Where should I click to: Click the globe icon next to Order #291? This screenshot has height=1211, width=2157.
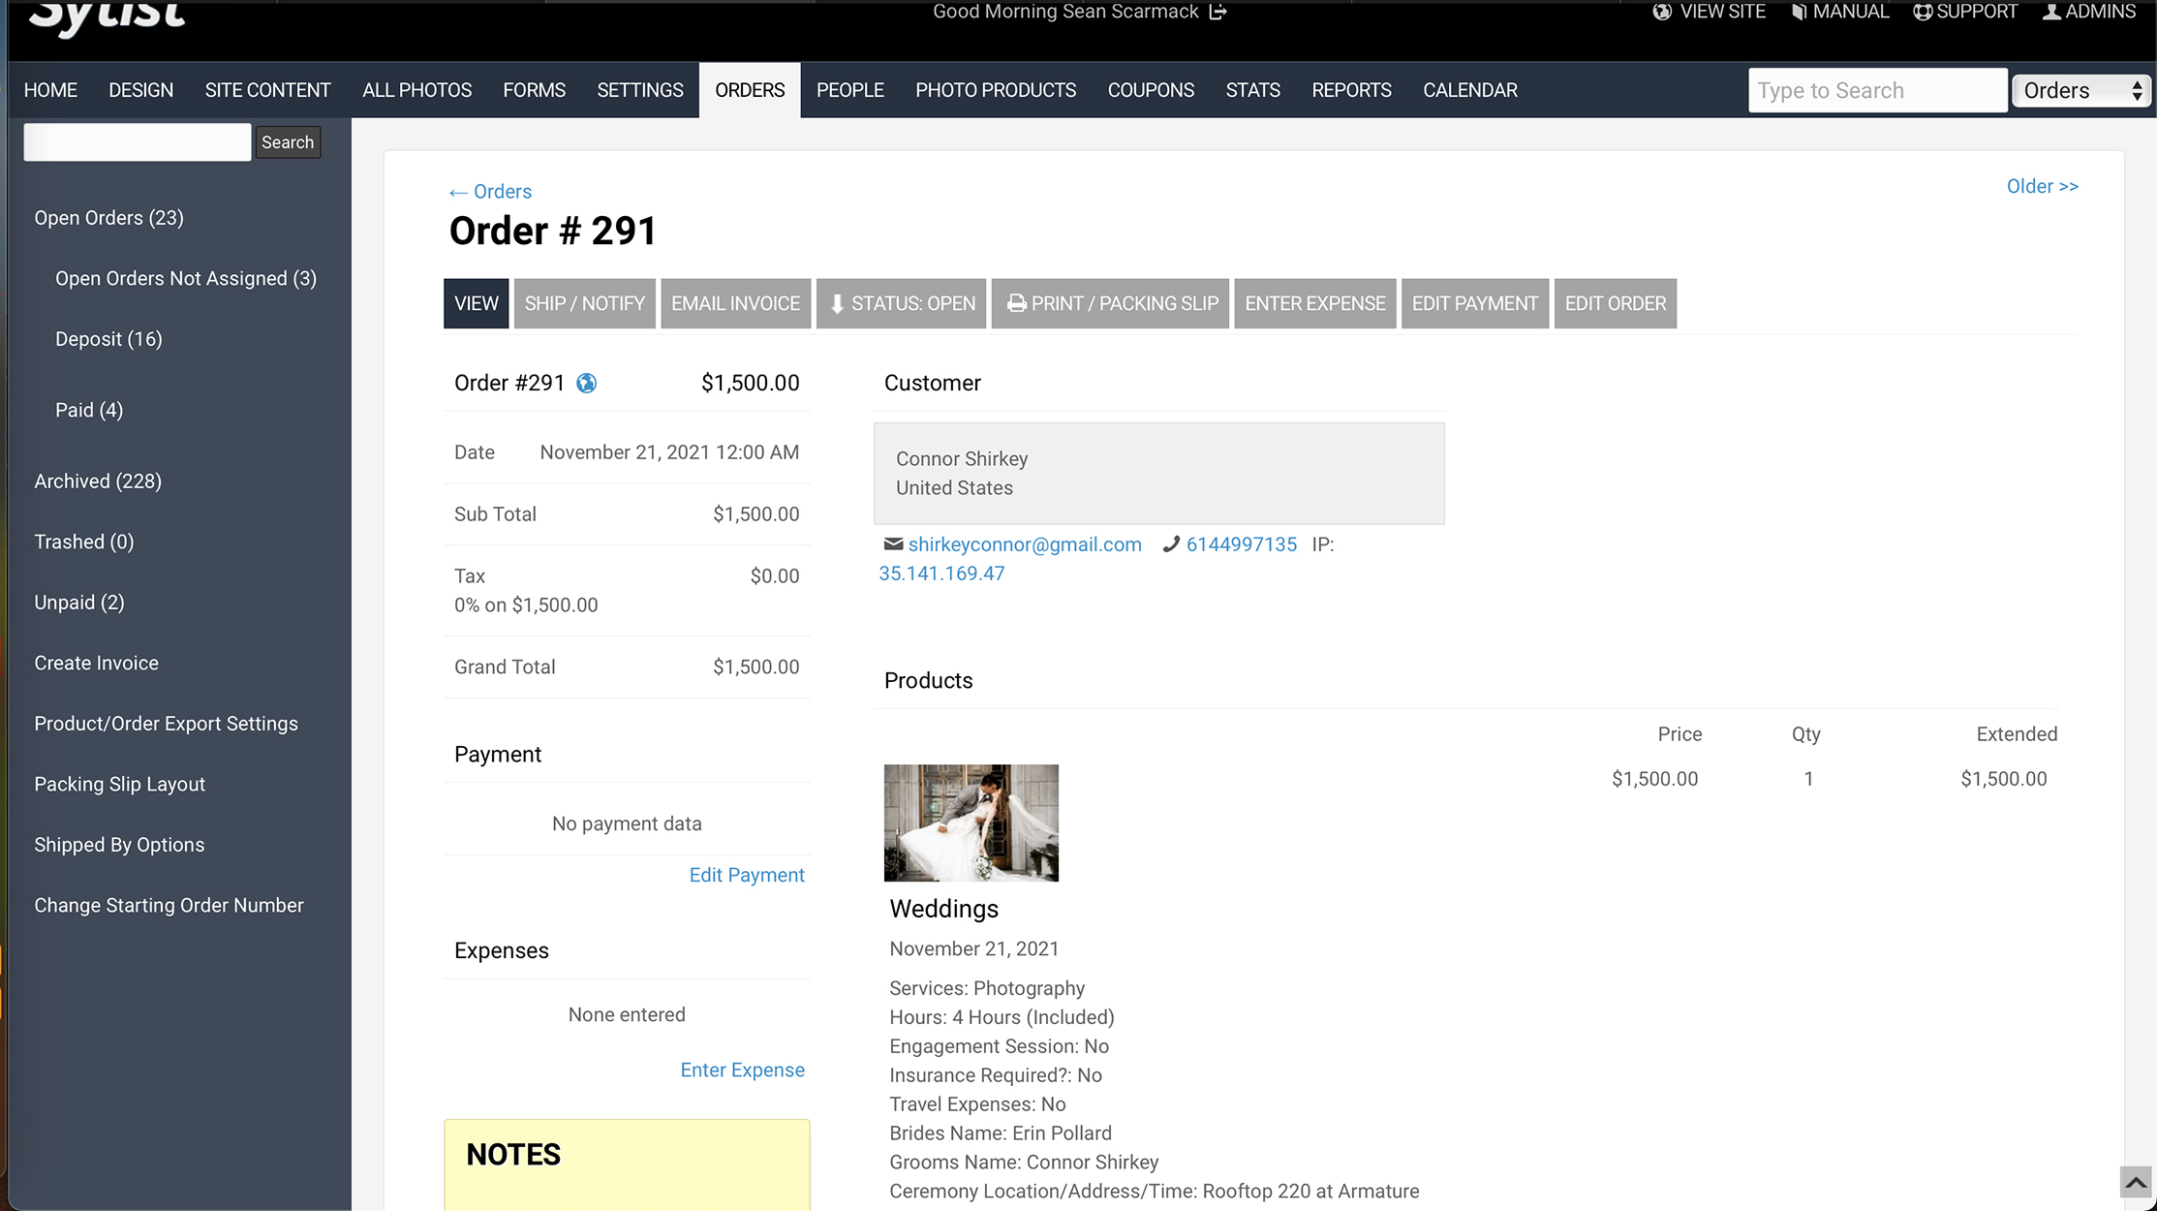point(586,384)
